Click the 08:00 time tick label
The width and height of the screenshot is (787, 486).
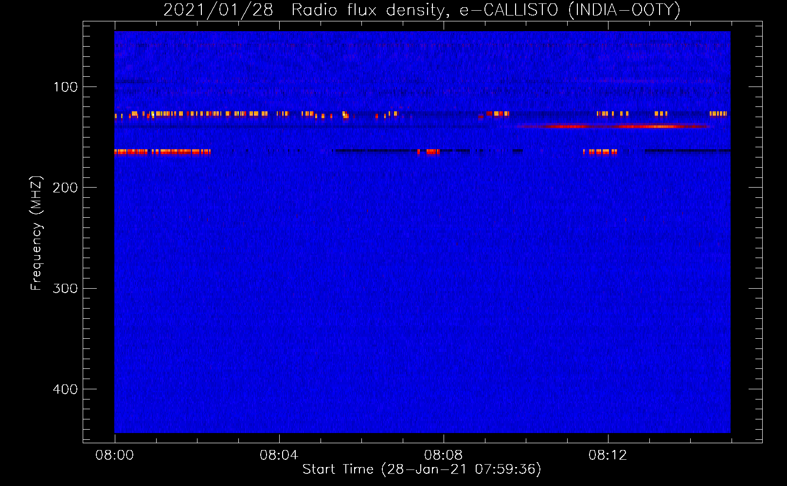click(x=115, y=455)
